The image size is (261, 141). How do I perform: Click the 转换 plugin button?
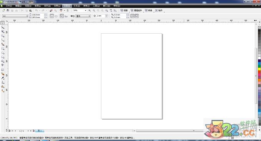pyautogui.click(x=149, y=10)
